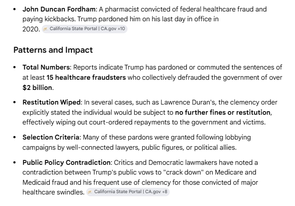Click the bullet point beside "Selection Criteria"
295x206 pixels.
[16, 137]
